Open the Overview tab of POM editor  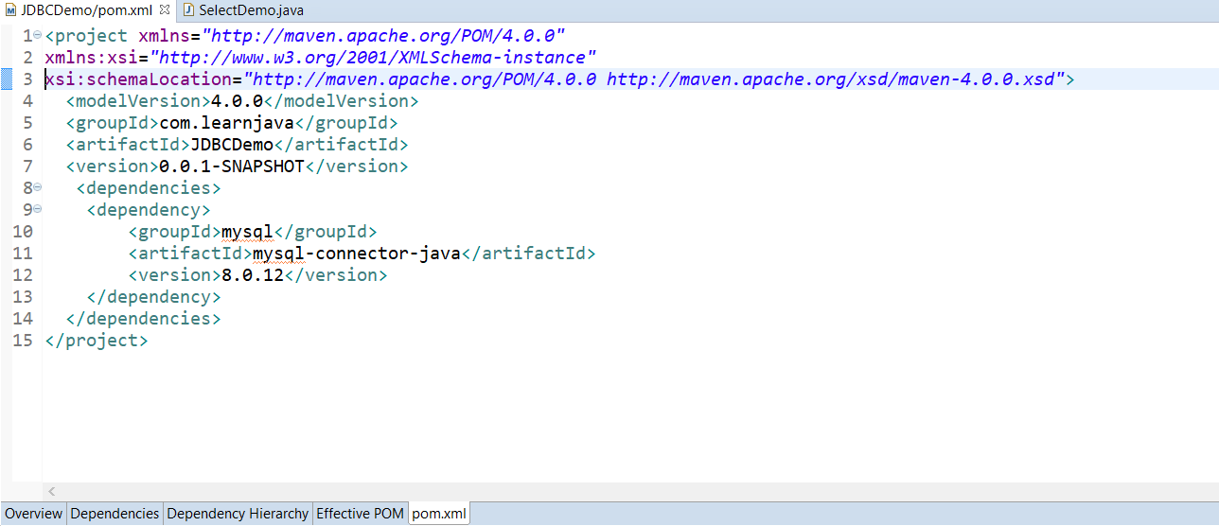pos(33,514)
